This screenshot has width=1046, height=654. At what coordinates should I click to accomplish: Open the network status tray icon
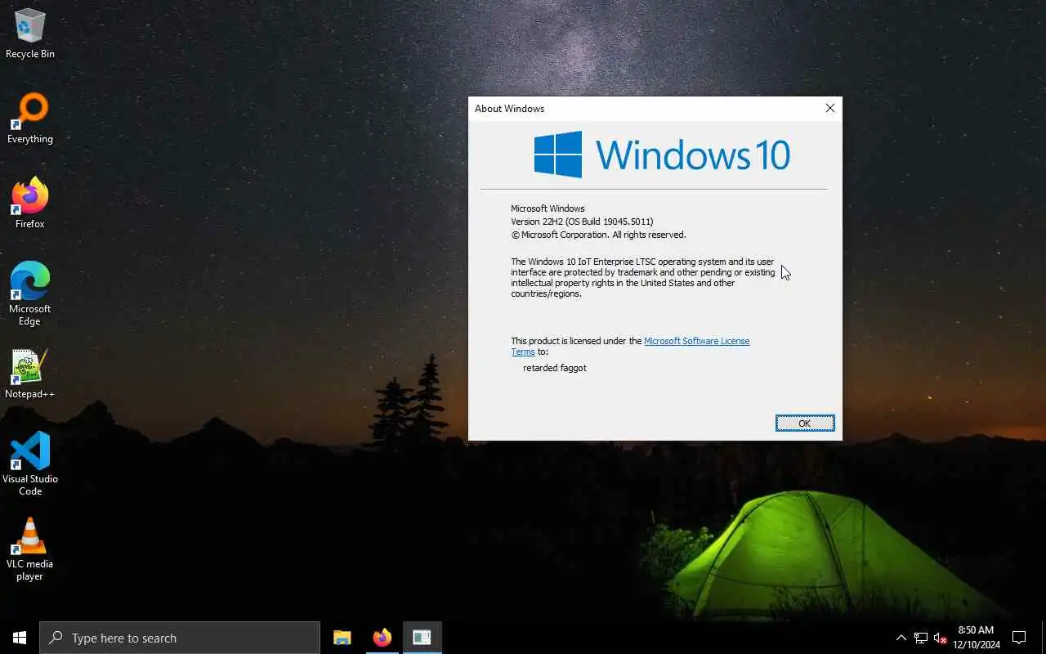point(921,638)
